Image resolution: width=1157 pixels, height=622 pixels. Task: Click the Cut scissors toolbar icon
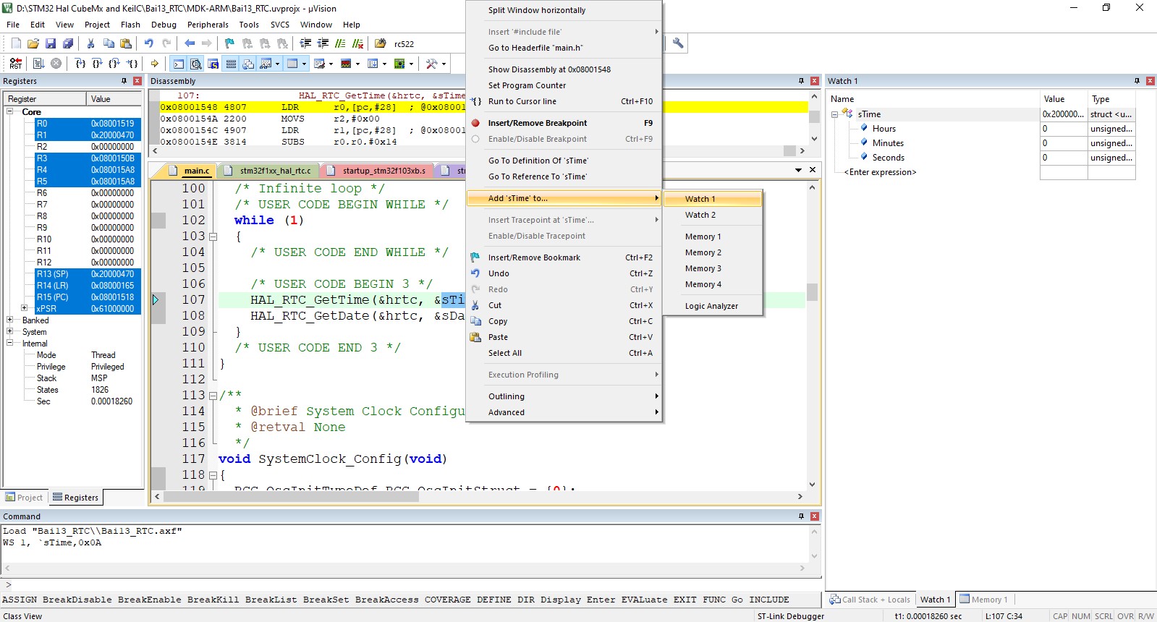point(91,43)
